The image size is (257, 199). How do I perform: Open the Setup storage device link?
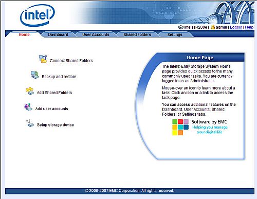click(x=56, y=125)
